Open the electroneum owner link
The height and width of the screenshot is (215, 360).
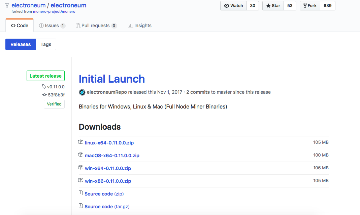pyautogui.click(x=29, y=5)
